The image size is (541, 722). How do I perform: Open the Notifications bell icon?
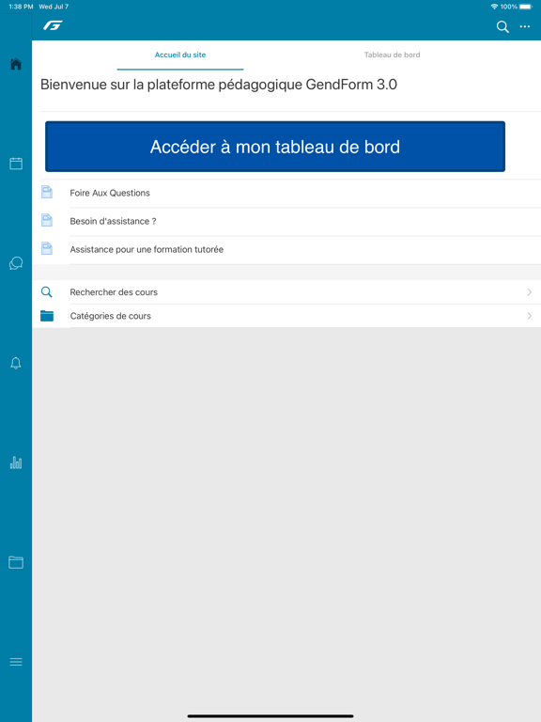tap(16, 363)
